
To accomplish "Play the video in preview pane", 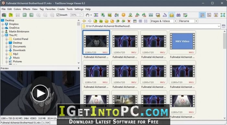I will tap(40, 93).
